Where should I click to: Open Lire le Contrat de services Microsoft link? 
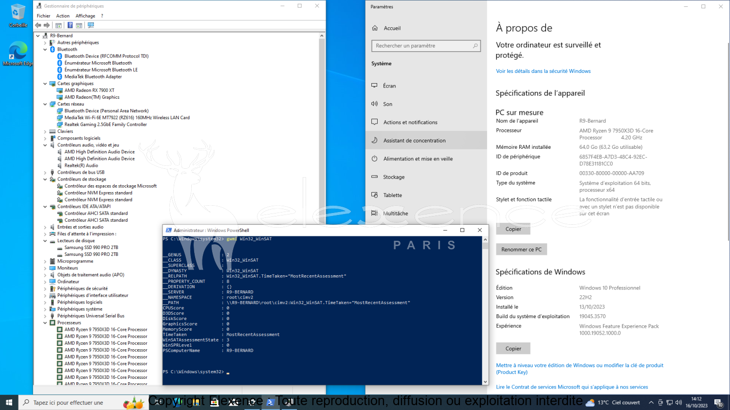click(x=572, y=387)
